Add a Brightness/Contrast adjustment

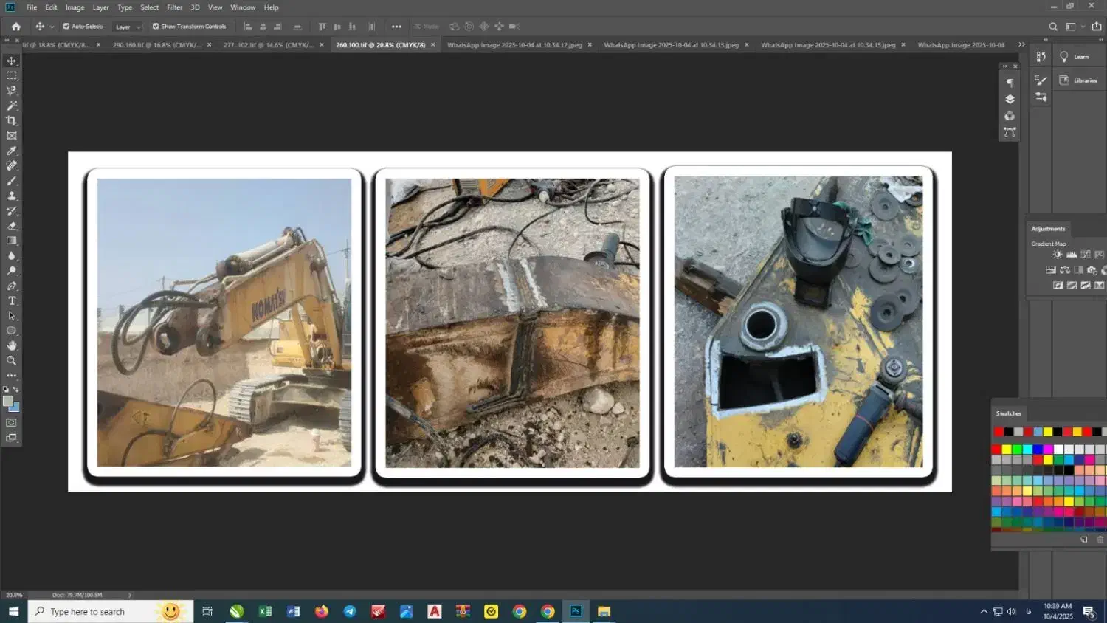1058,255
